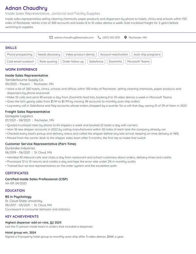Select the Needs discovery skill tag
Screen dimensions: 196x254
click(x=49, y=54)
